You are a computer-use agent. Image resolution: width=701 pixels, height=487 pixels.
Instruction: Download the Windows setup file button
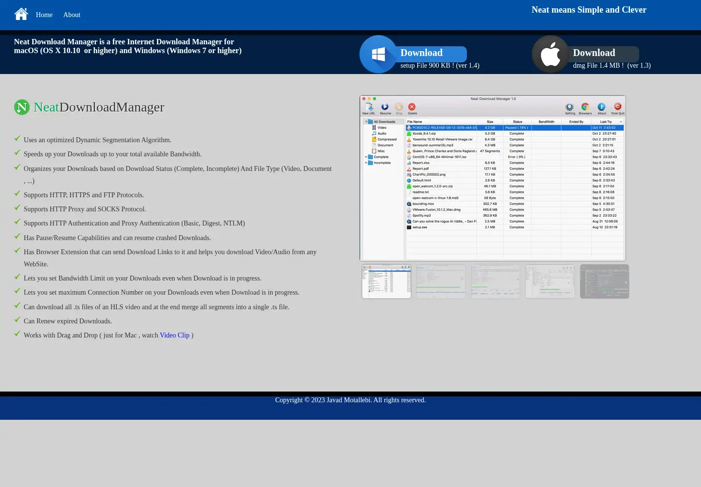point(431,53)
